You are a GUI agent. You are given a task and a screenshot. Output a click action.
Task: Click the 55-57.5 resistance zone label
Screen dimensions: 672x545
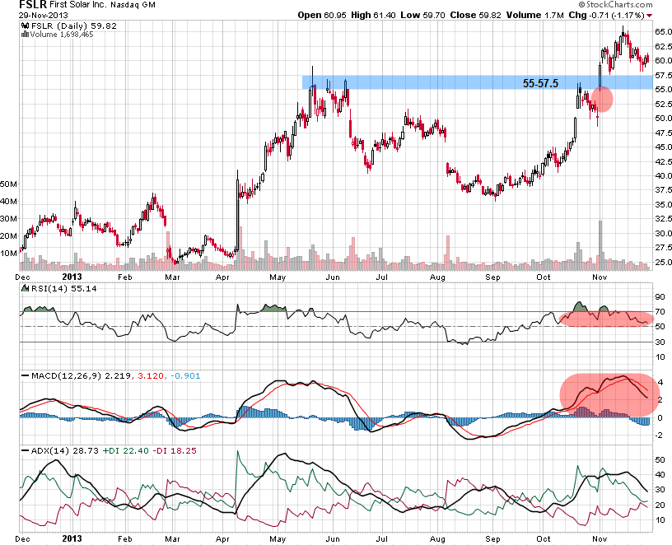pyautogui.click(x=540, y=83)
